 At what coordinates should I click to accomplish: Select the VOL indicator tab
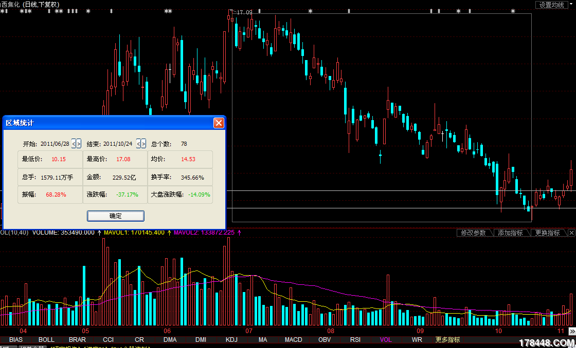tap(386, 340)
